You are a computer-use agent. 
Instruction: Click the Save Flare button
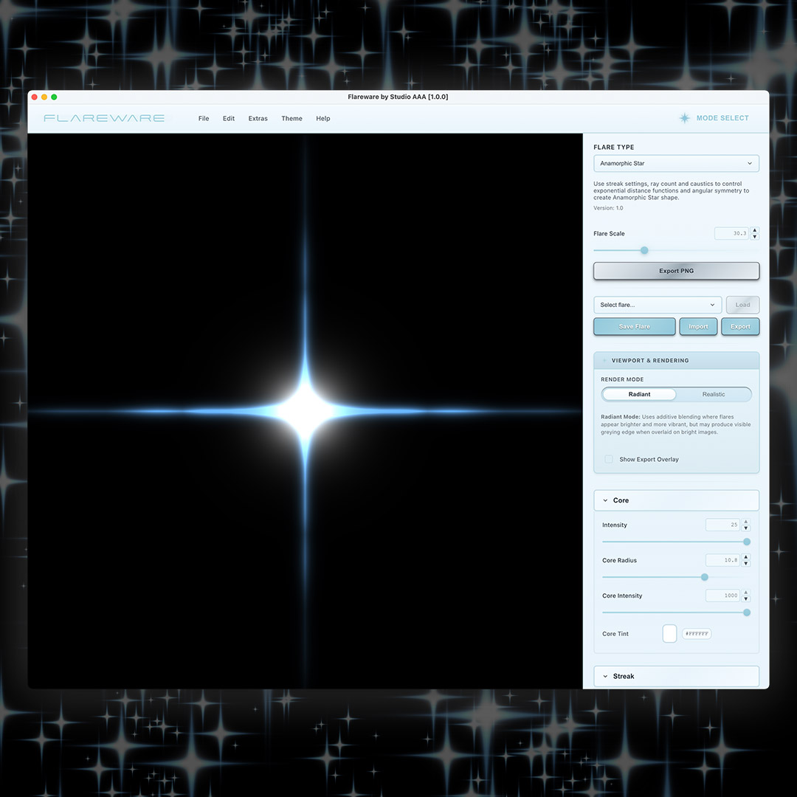click(x=635, y=326)
